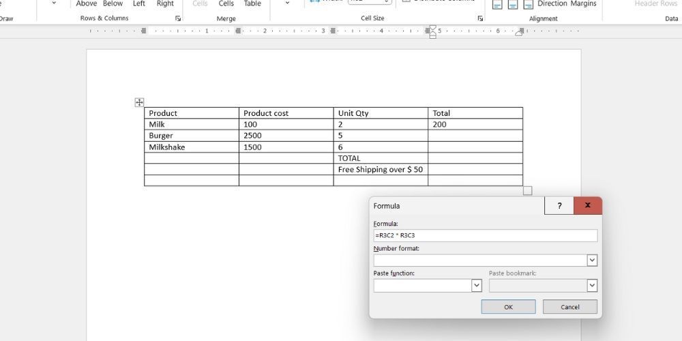Click the table resize handle at bottom-right corner
Screen dimensions: 682x341
click(x=528, y=190)
